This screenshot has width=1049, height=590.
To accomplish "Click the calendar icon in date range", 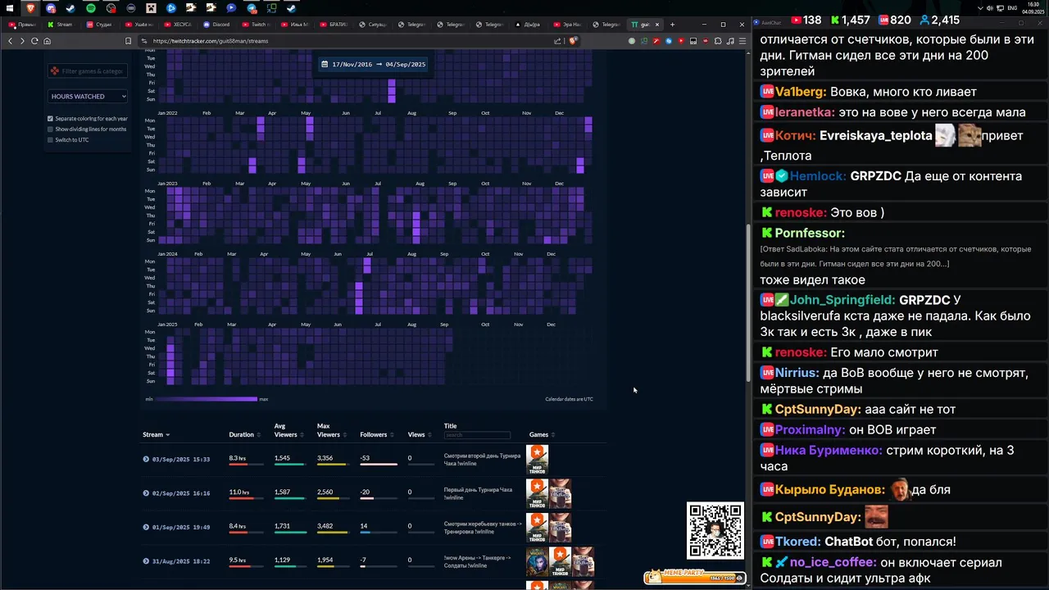I will 325,64.
